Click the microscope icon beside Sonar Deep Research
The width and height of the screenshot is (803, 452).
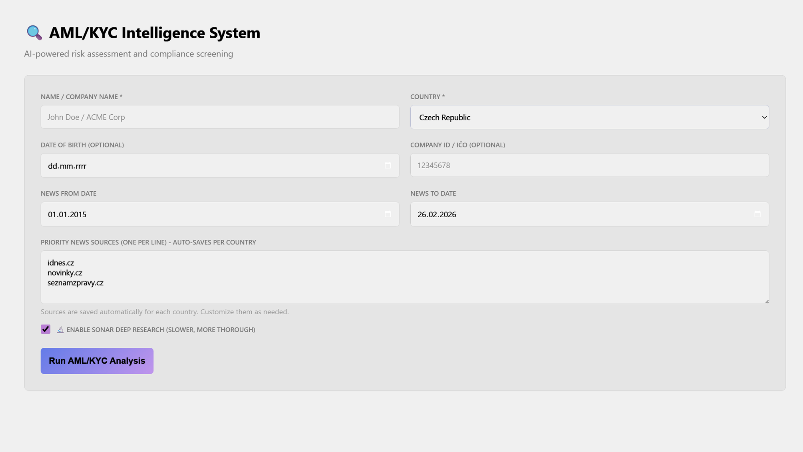pyautogui.click(x=61, y=330)
